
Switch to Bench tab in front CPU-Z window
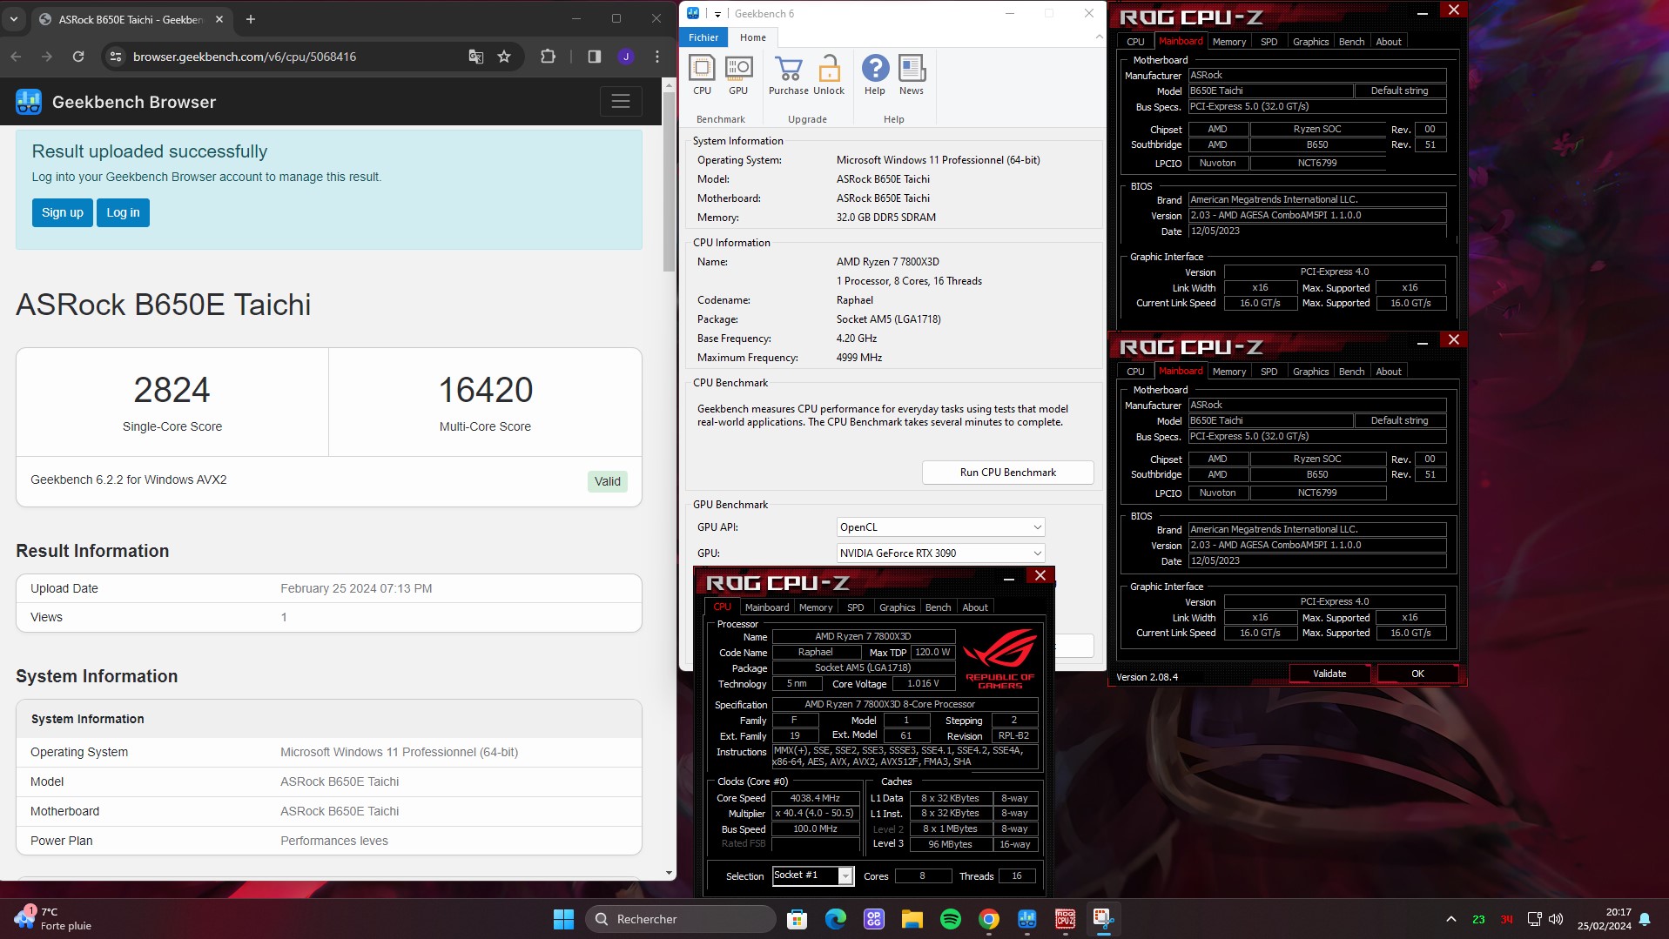[938, 607]
